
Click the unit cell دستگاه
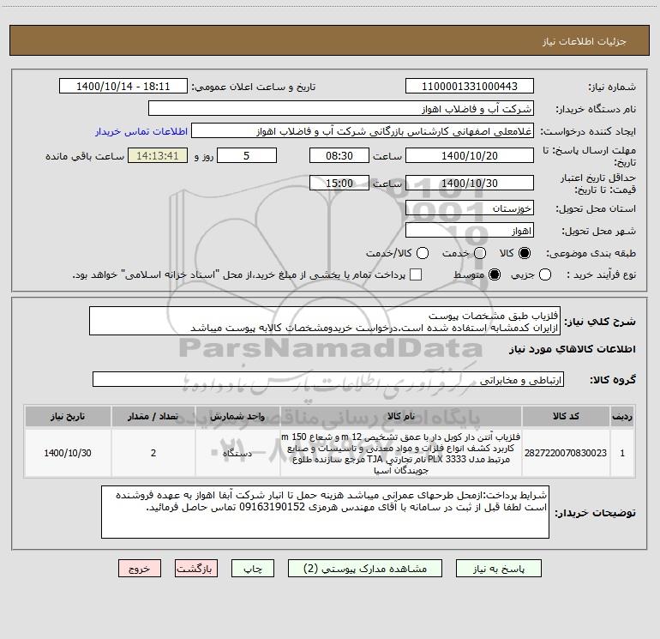pyautogui.click(x=237, y=453)
